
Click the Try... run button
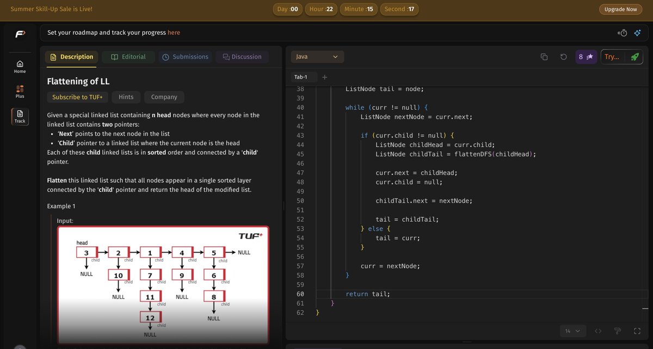pos(612,57)
